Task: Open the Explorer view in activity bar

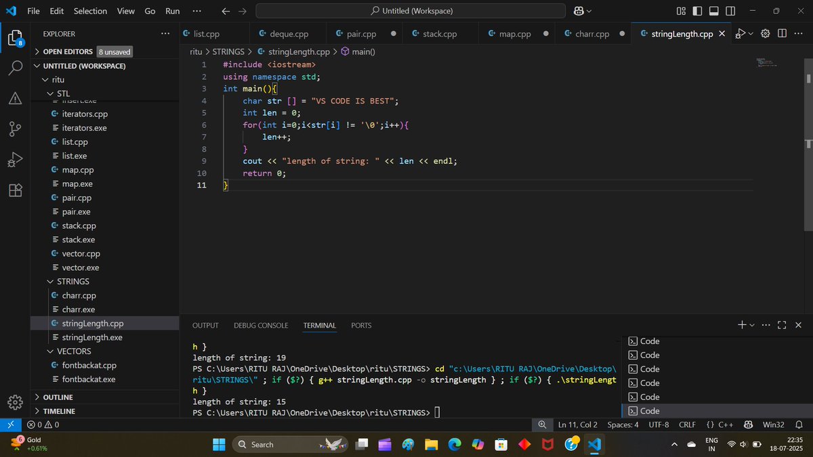Action: (15, 38)
